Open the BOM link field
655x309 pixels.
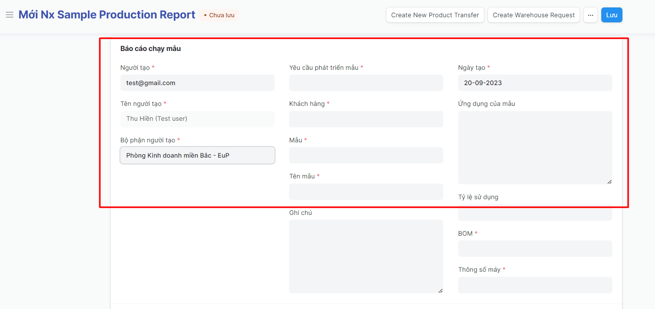(535, 249)
